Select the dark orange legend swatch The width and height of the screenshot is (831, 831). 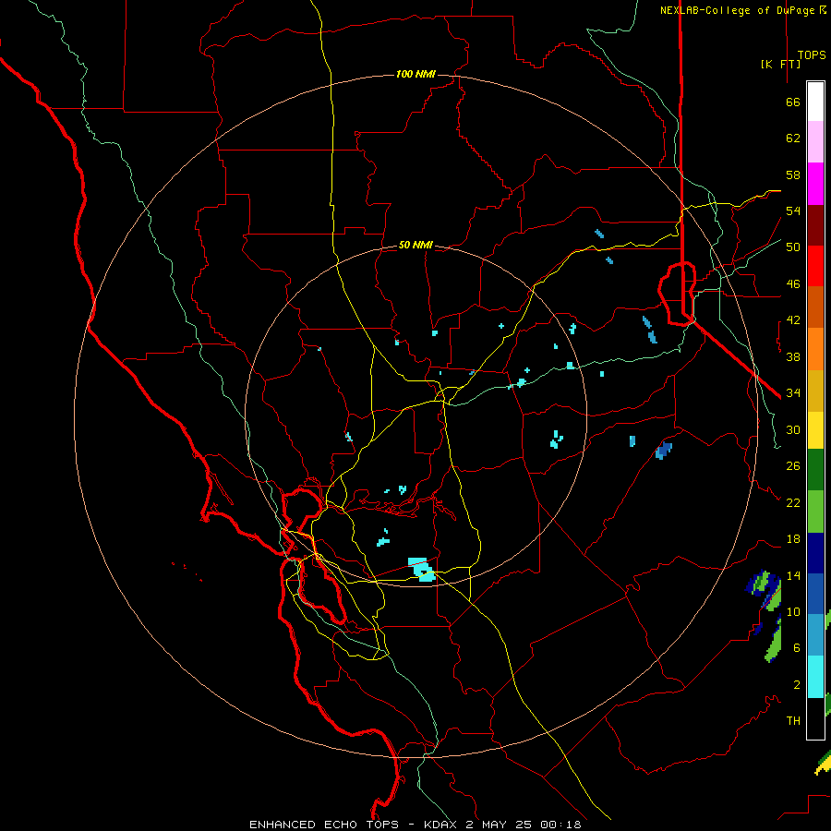pyautogui.click(x=815, y=307)
